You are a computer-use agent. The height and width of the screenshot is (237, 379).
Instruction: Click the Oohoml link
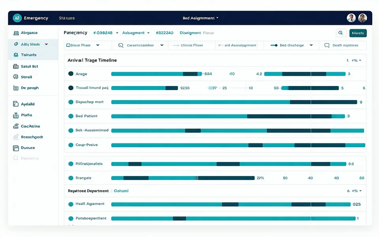(x=121, y=191)
